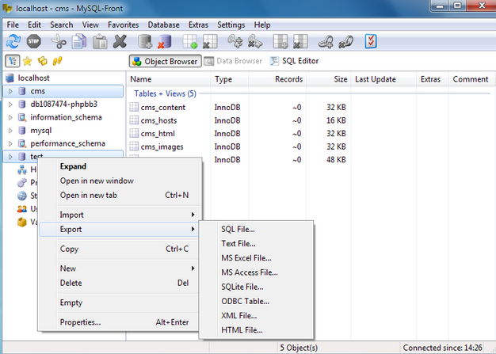
Task: Expand the test database node arrow
Action: 10,157
